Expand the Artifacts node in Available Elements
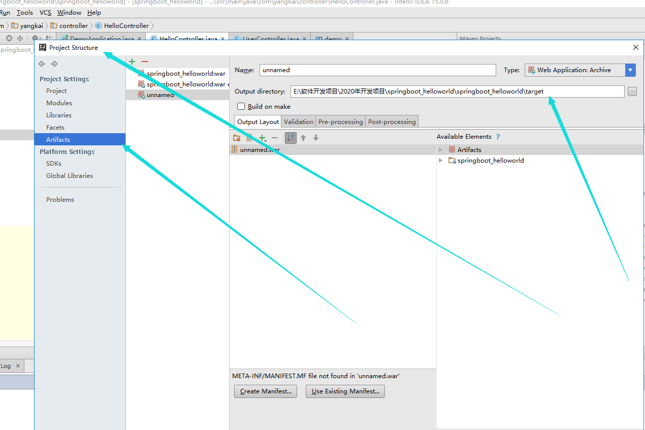645x430 pixels. tap(441, 150)
